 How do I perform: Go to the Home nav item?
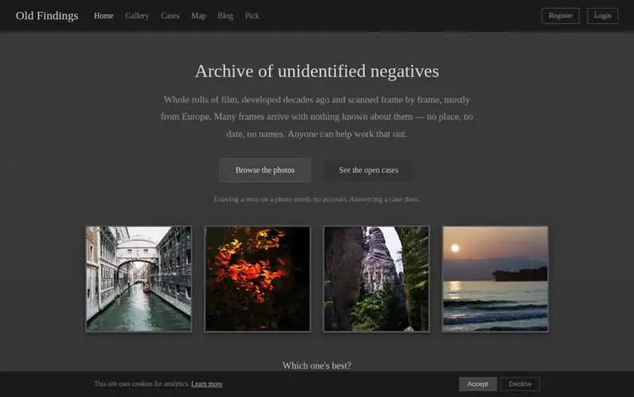click(104, 16)
